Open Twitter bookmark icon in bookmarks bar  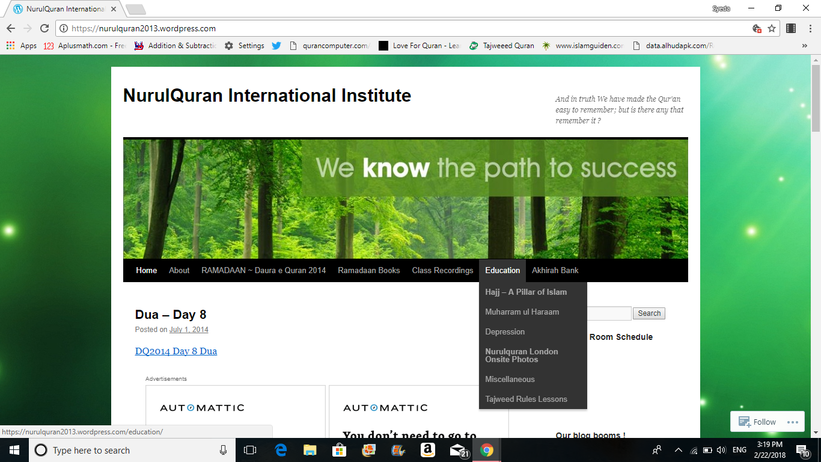pos(276,45)
